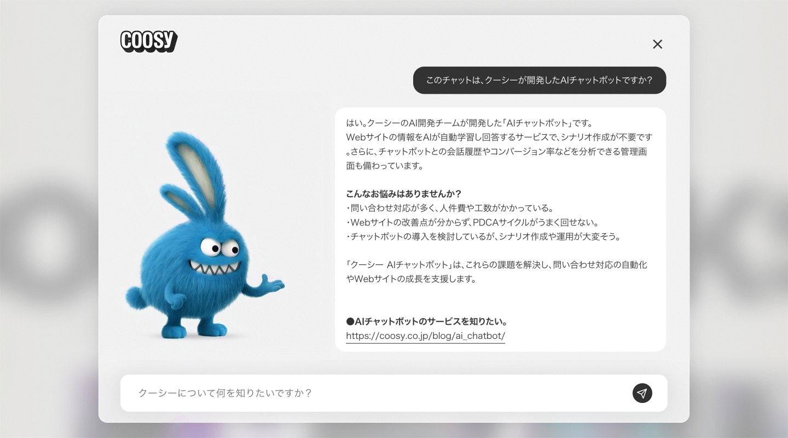Send message with paper plane icon
The height and width of the screenshot is (438, 788).
click(x=642, y=393)
